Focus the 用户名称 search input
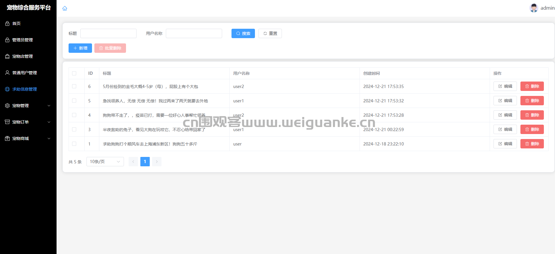Image resolution: width=555 pixels, height=254 pixels. tap(194, 33)
